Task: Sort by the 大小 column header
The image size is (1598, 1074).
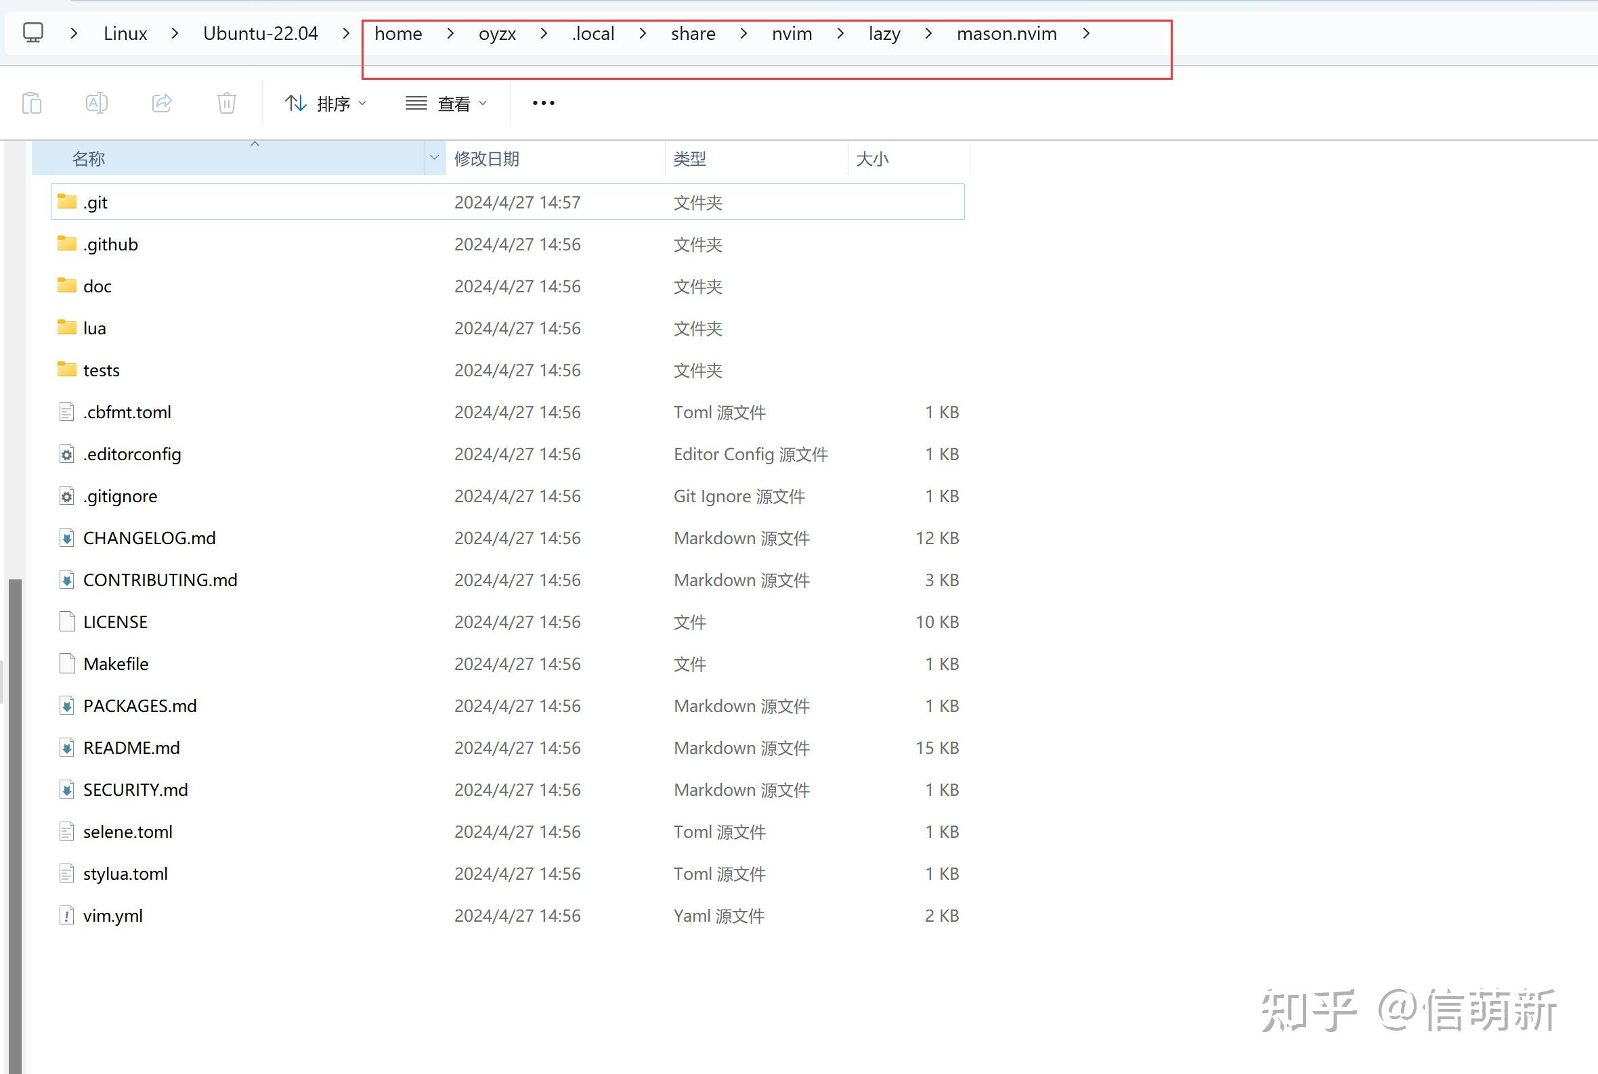Action: 872,159
